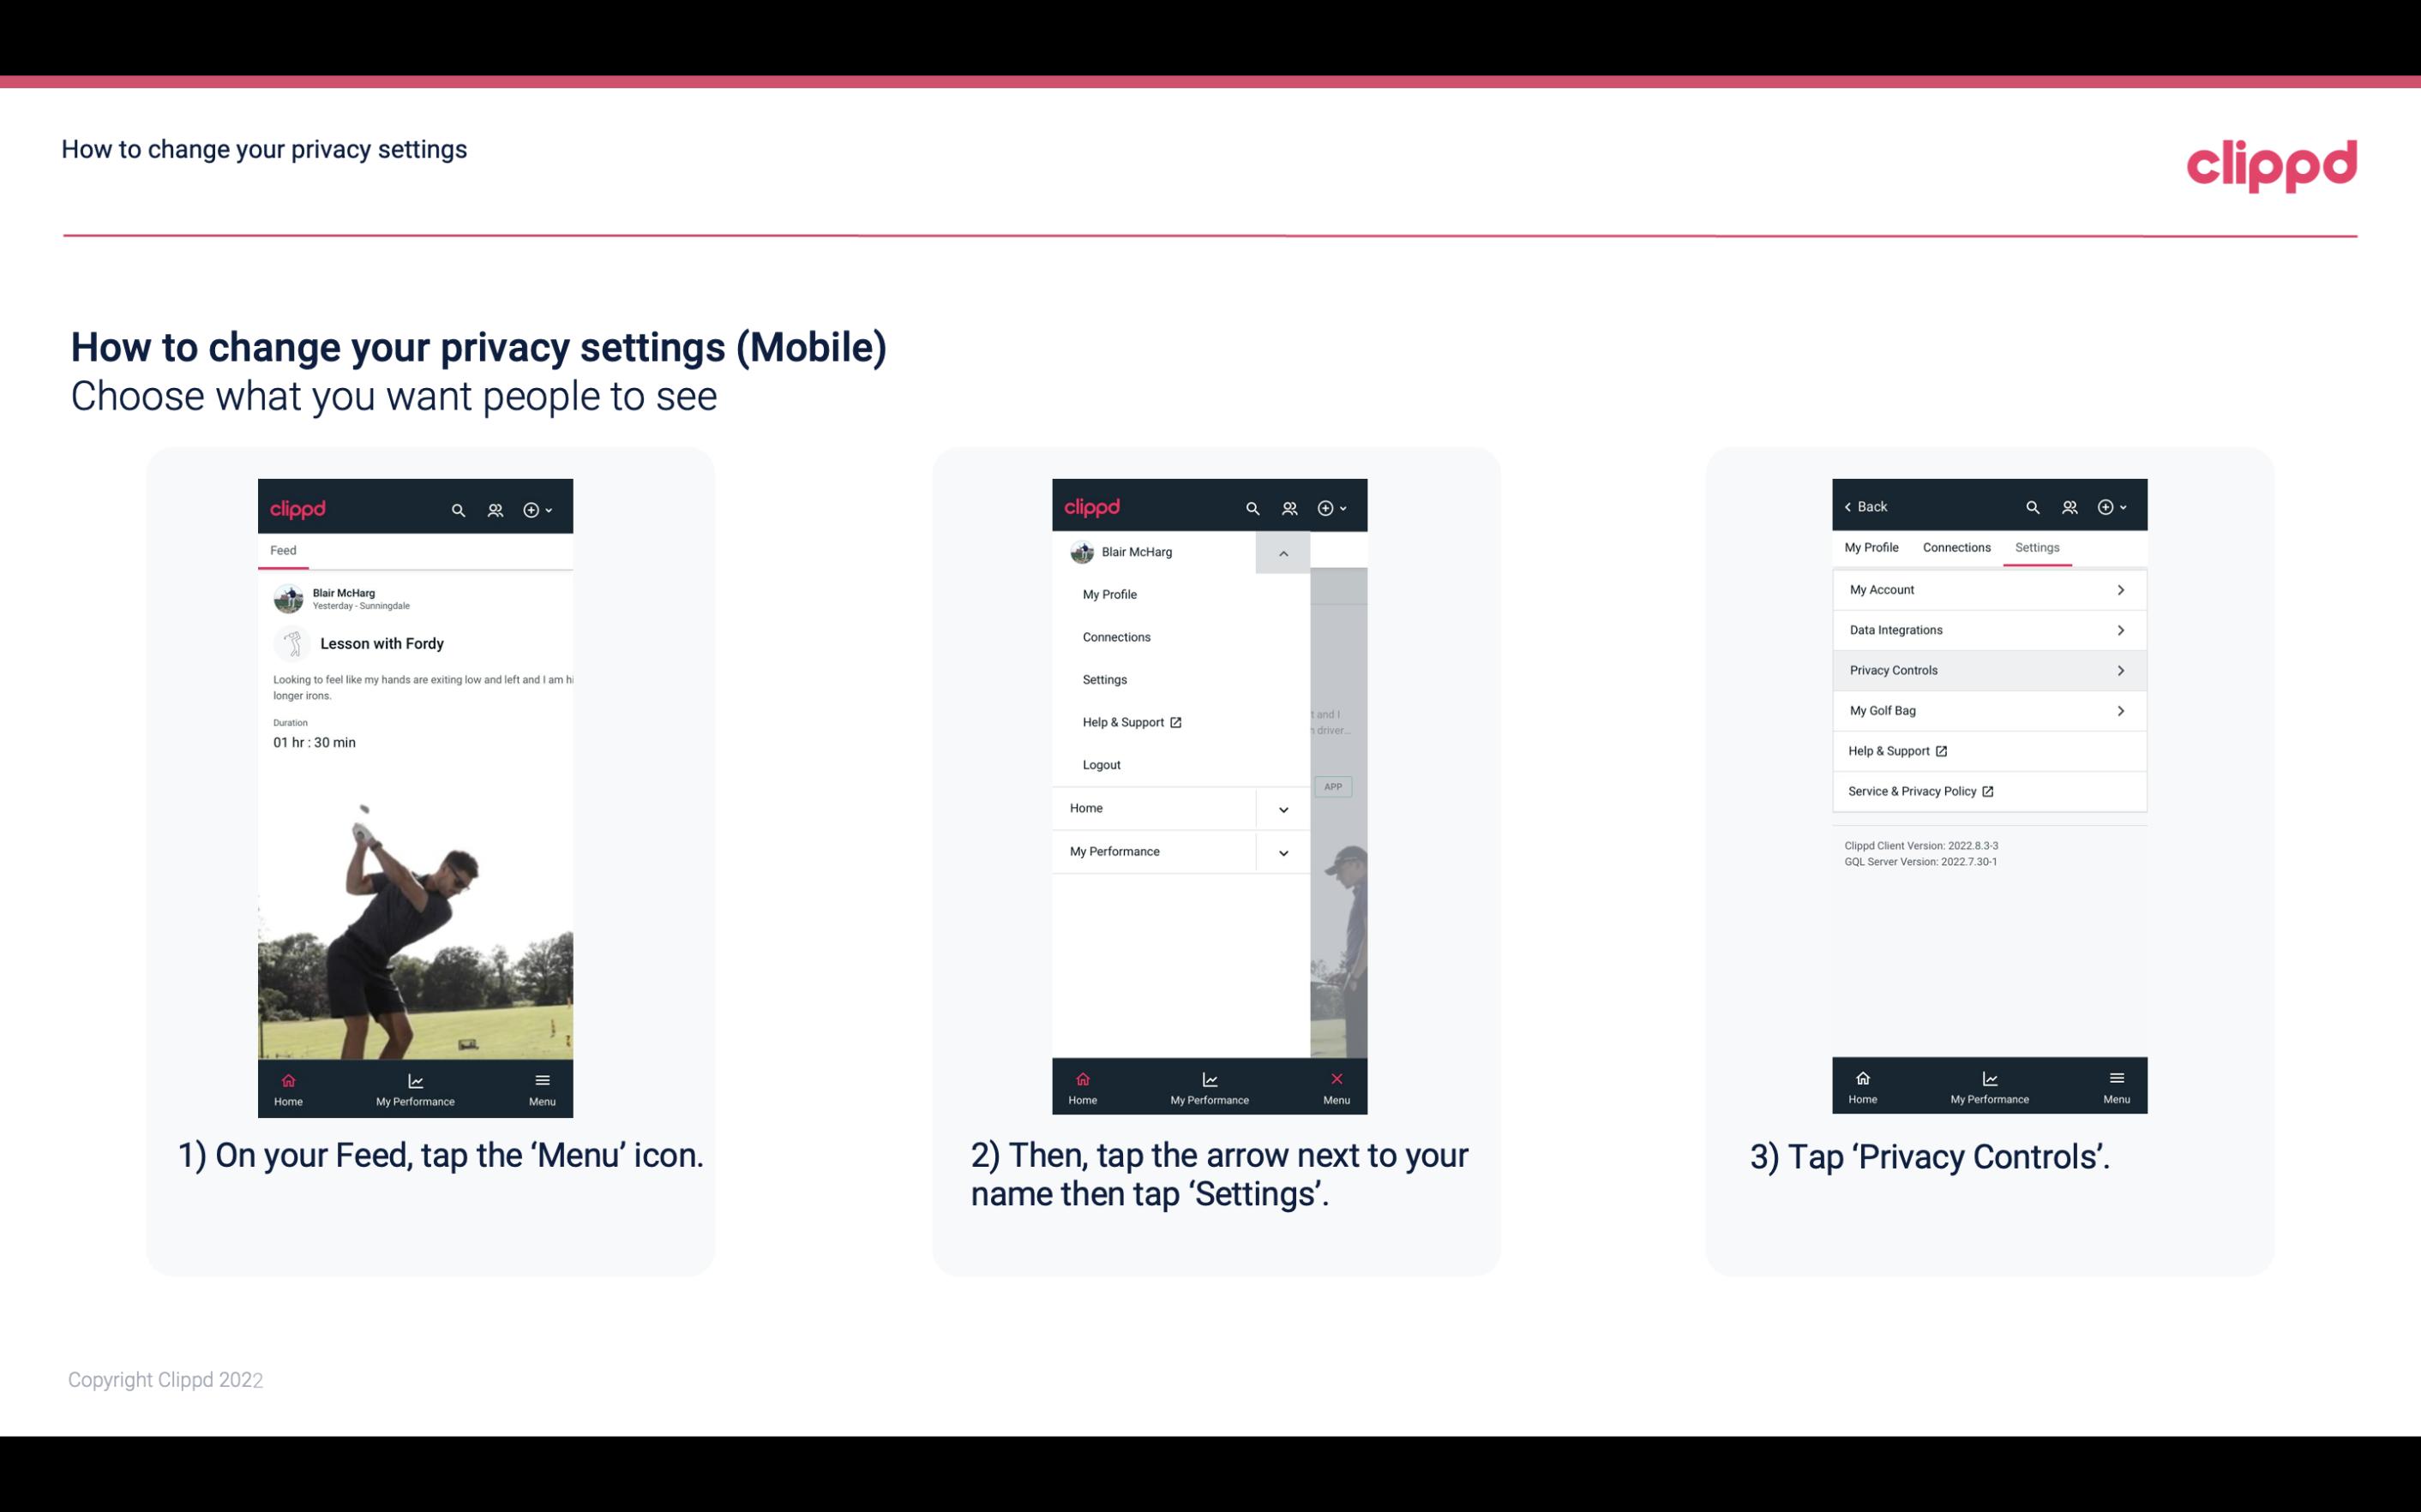Tap the Connections tab on profile page
2421x1512 pixels.
click(x=1954, y=547)
